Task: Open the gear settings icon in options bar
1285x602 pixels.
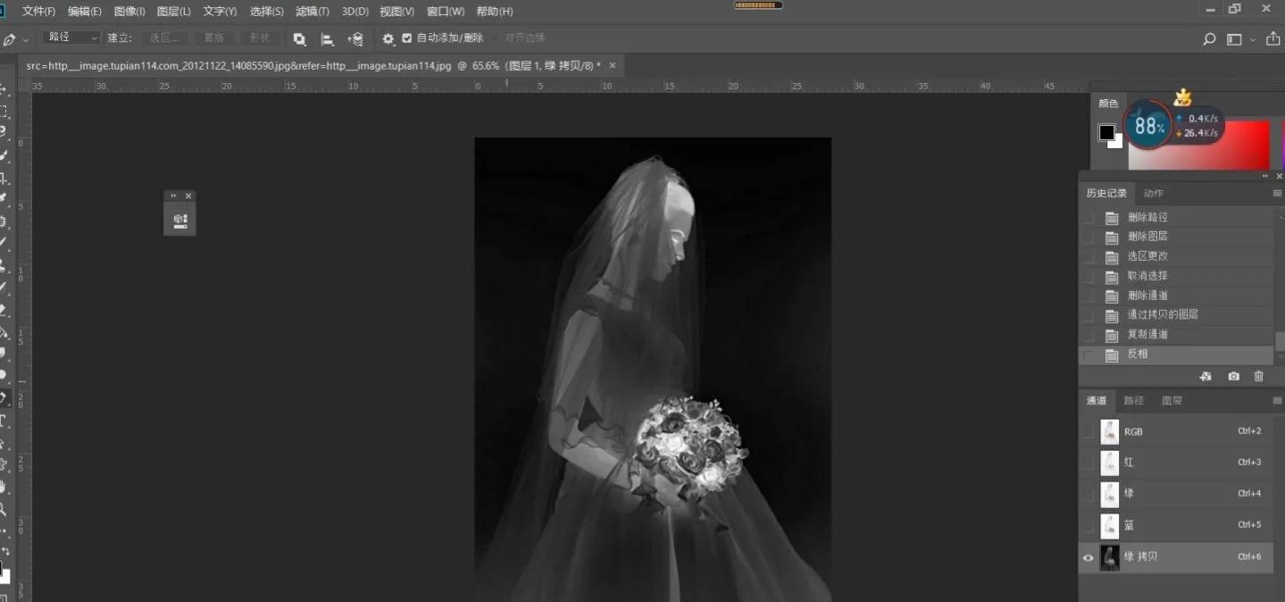Action: tap(388, 38)
